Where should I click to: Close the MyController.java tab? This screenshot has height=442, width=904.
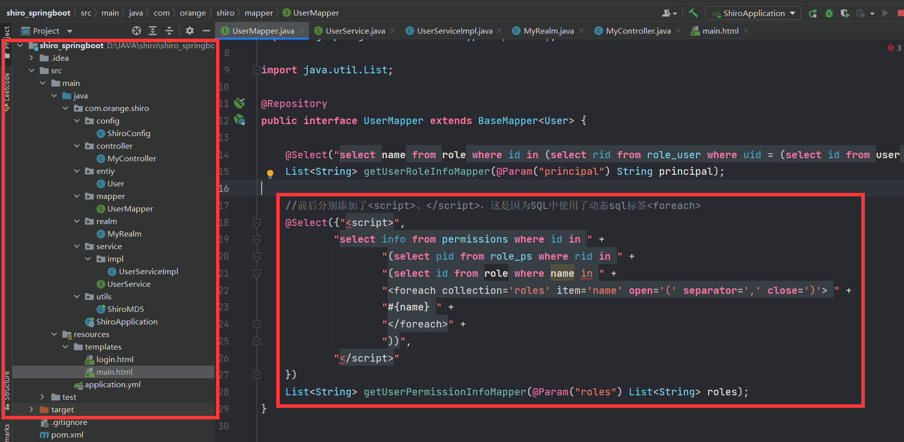pyautogui.click(x=679, y=31)
